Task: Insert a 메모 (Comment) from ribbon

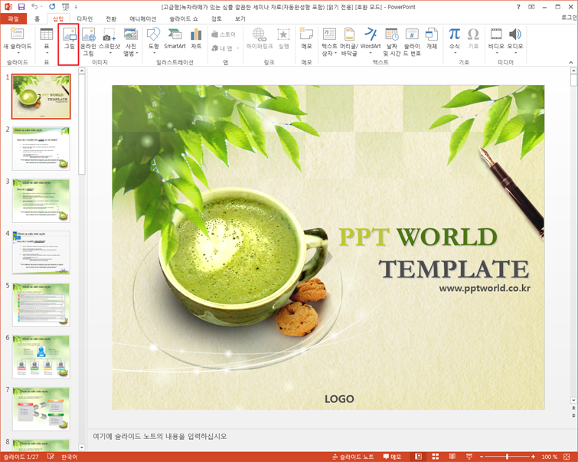Action: [x=306, y=38]
